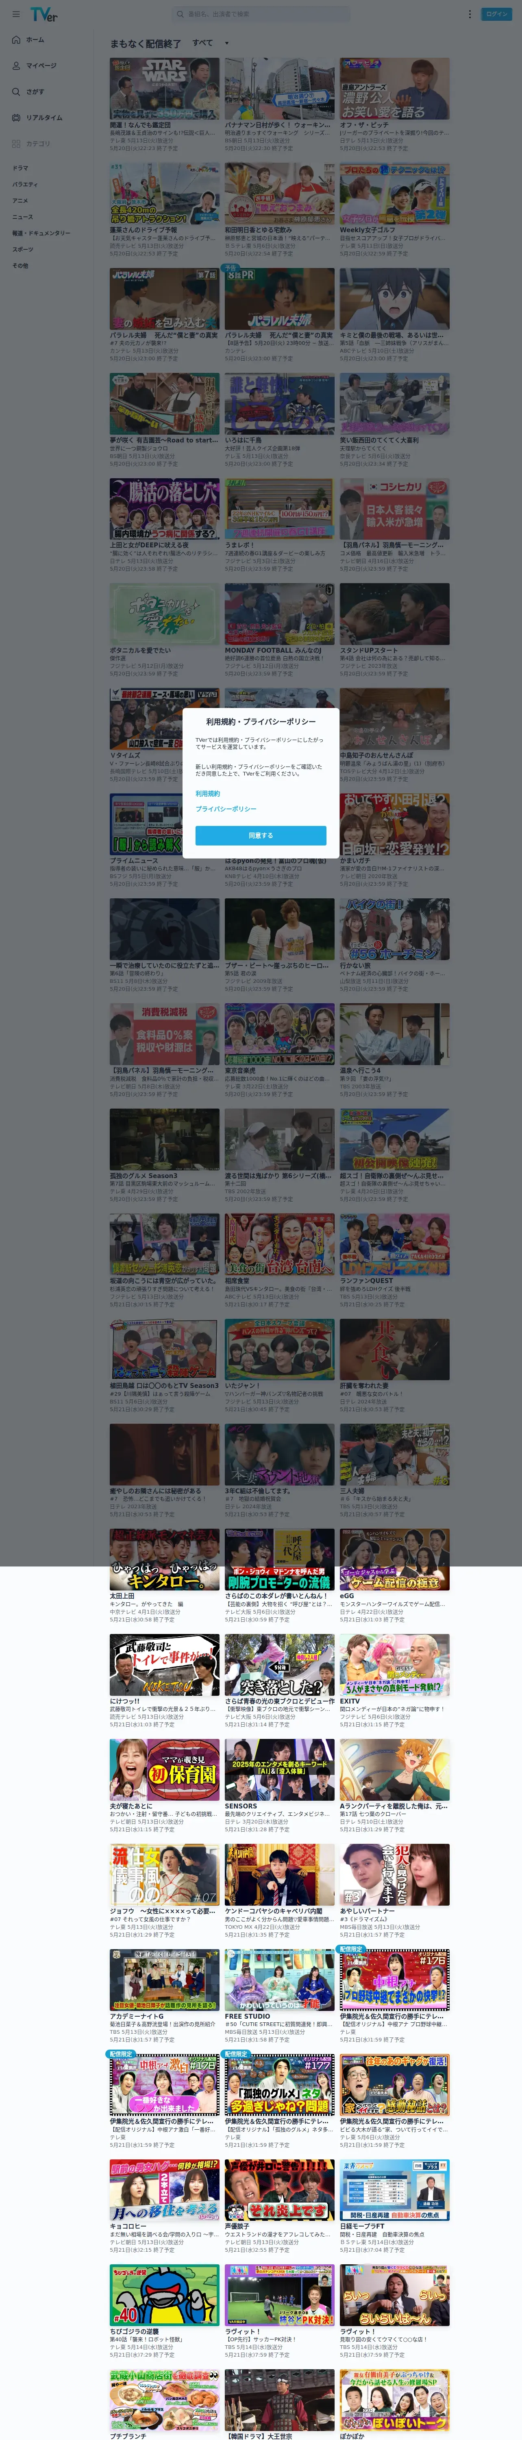
Task: Click the ログイン button
Action: point(496,14)
